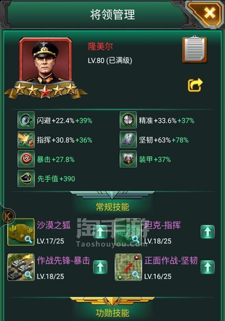Select the 精准 accuracy crosshair icon

[128, 120]
